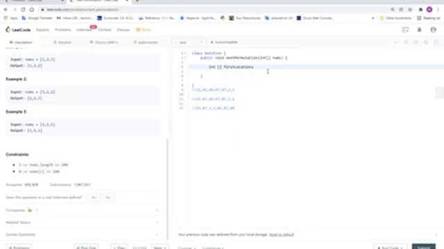Open the Problems list button at bottom
The height and width of the screenshot is (249, 444).
[x=19, y=248]
